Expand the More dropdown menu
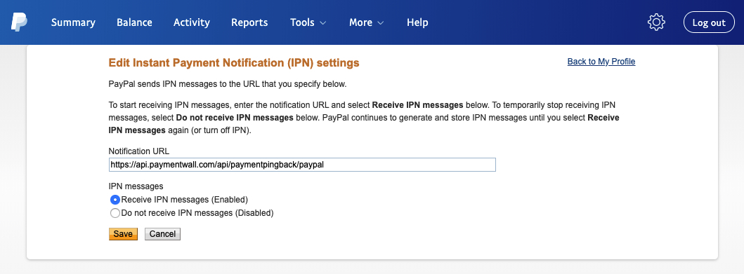744x274 pixels. [x=367, y=22]
